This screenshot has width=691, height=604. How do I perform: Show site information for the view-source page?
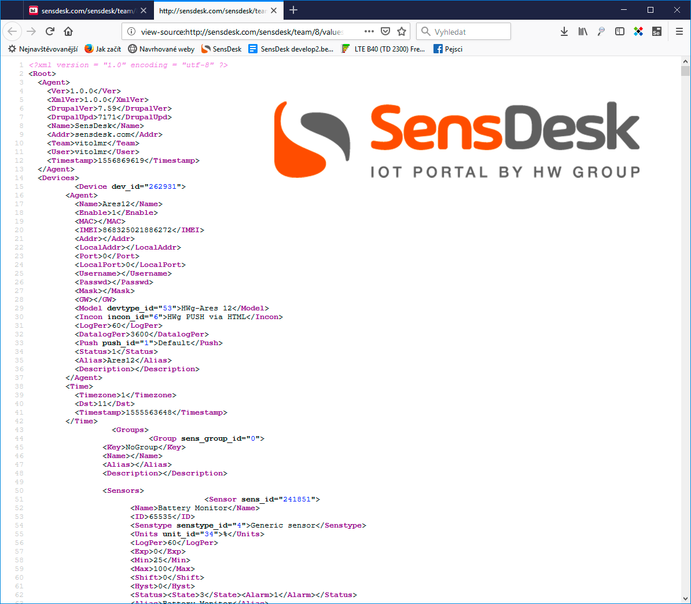coord(131,31)
